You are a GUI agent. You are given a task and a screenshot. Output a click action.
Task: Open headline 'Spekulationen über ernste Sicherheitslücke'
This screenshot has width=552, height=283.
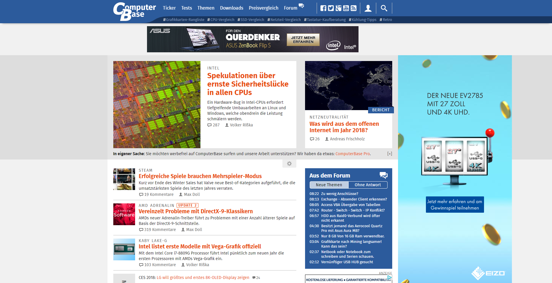coord(248,84)
